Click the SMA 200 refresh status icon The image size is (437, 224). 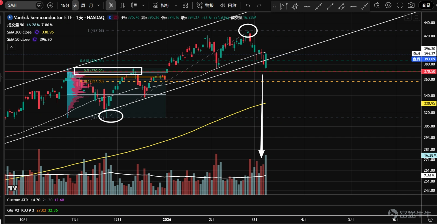point(37,32)
